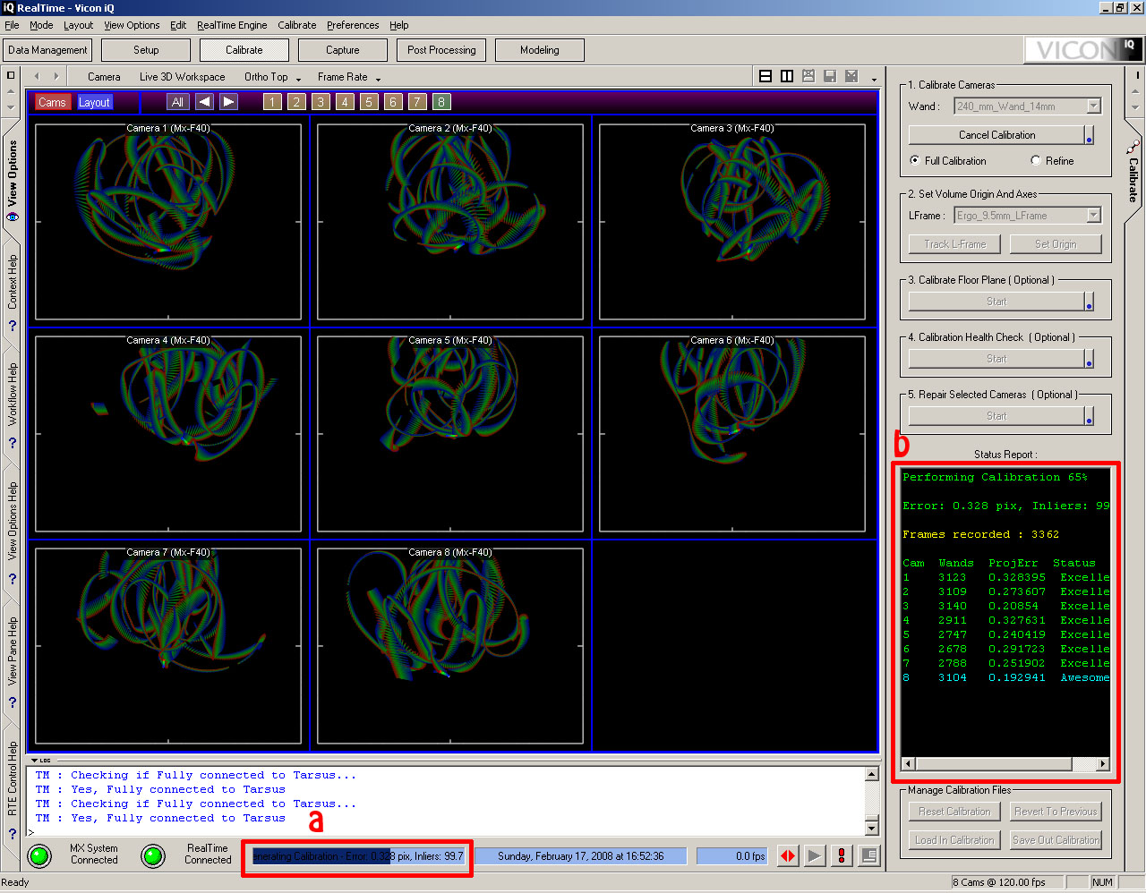Collapse the LOG panel triangle

click(x=35, y=761)
